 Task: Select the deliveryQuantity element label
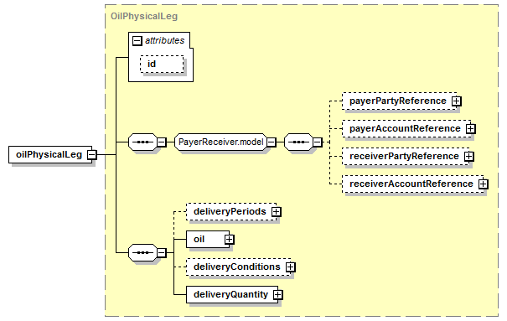(x=230, y=294)
